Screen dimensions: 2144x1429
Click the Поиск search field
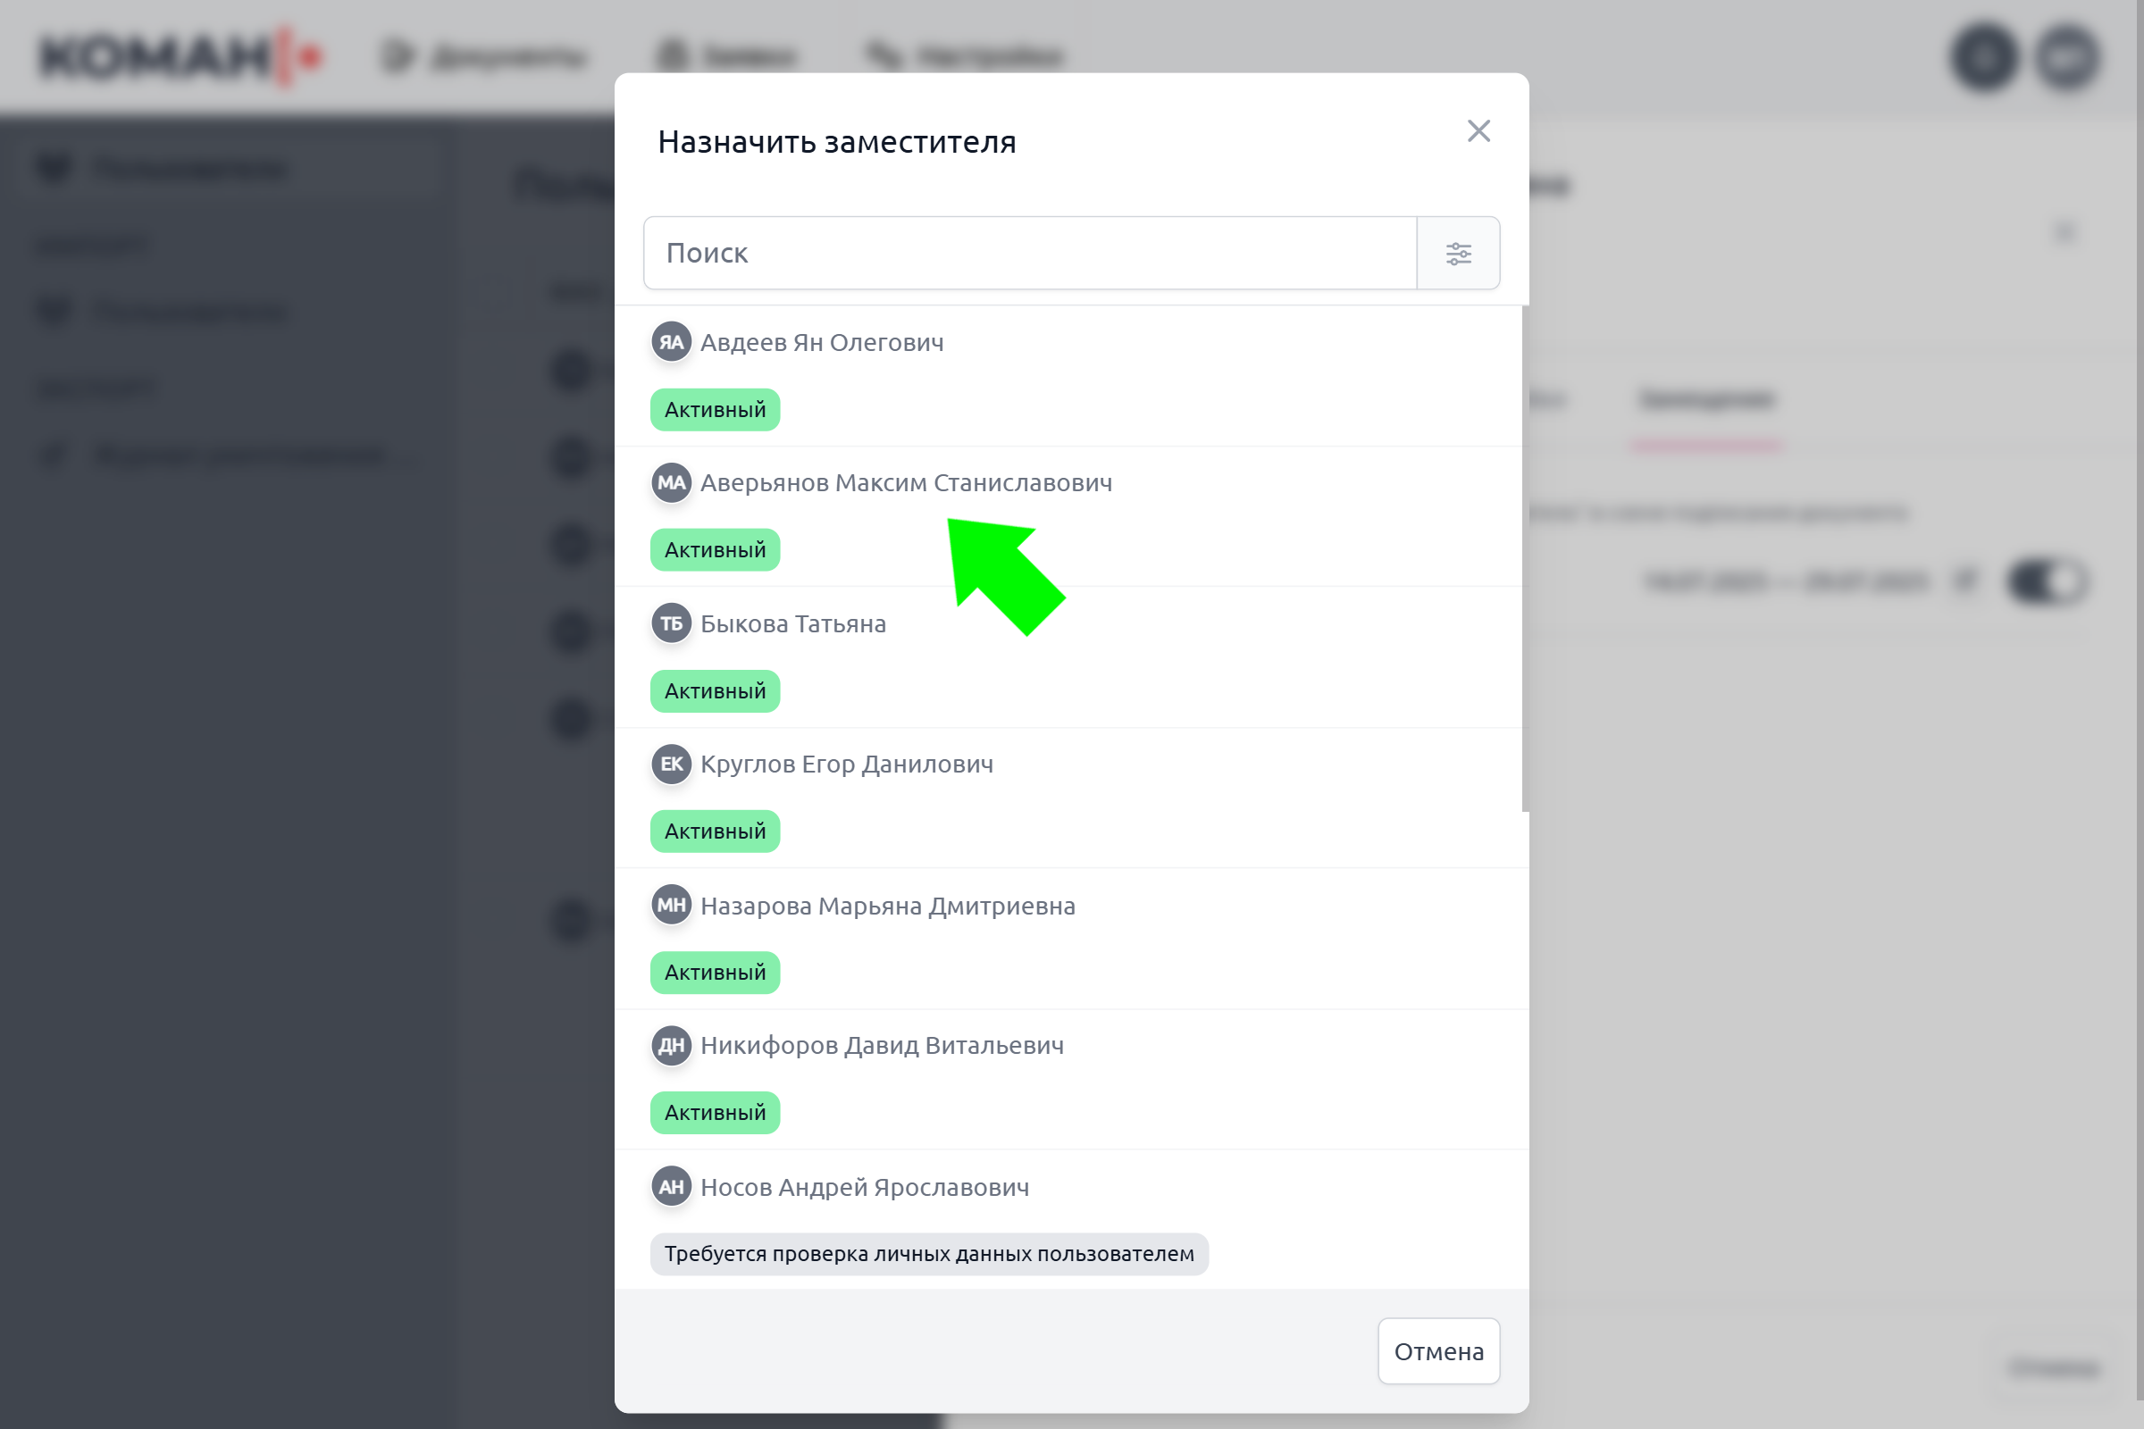1030,254
